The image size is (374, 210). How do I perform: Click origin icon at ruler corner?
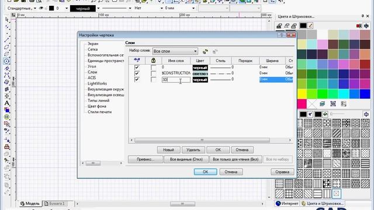point(13,15)
